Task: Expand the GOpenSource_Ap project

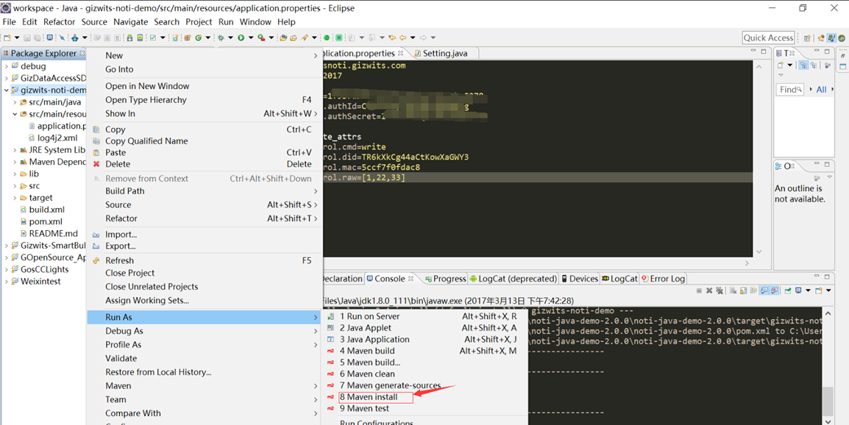Action: 6,257
